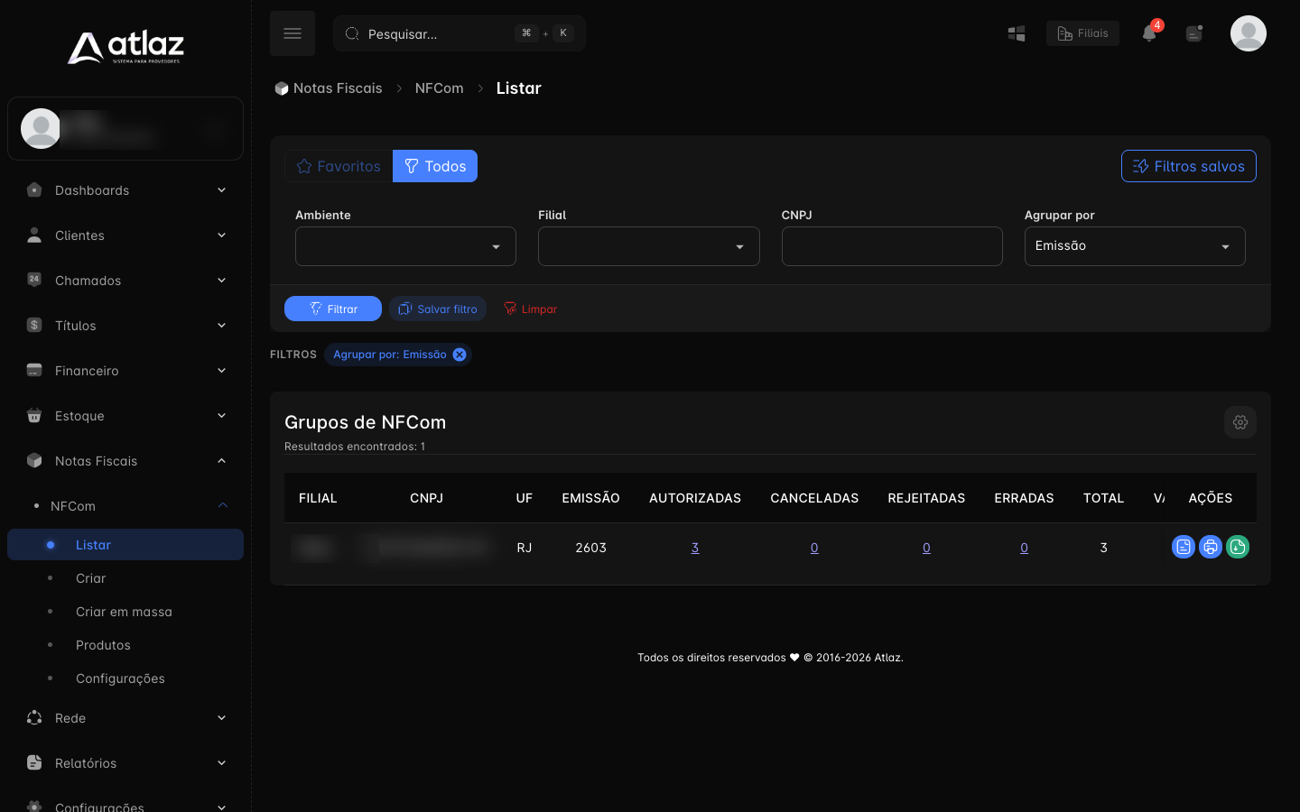The height and width of the screenshot is (812, 1300).
Task: Click the Salvar filtro button
Action: tap(438, 309)
